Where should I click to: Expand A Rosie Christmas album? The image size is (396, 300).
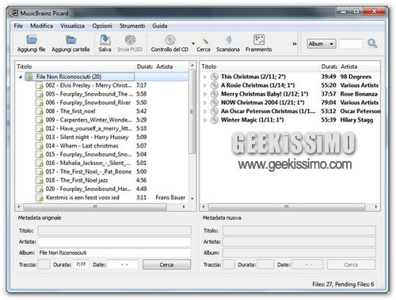pyautogui.click(x=204, y=85)
